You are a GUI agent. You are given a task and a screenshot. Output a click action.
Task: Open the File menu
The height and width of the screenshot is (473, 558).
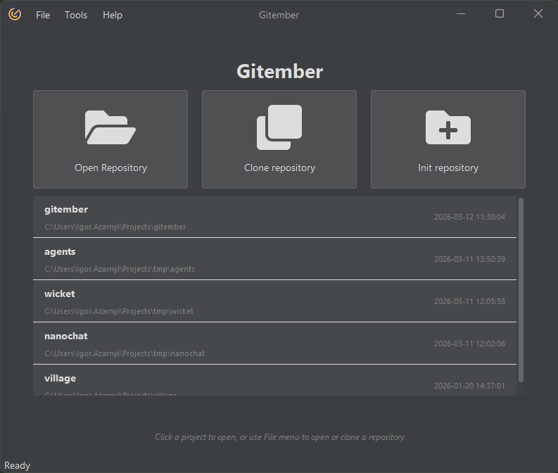[x=43, y=15]
